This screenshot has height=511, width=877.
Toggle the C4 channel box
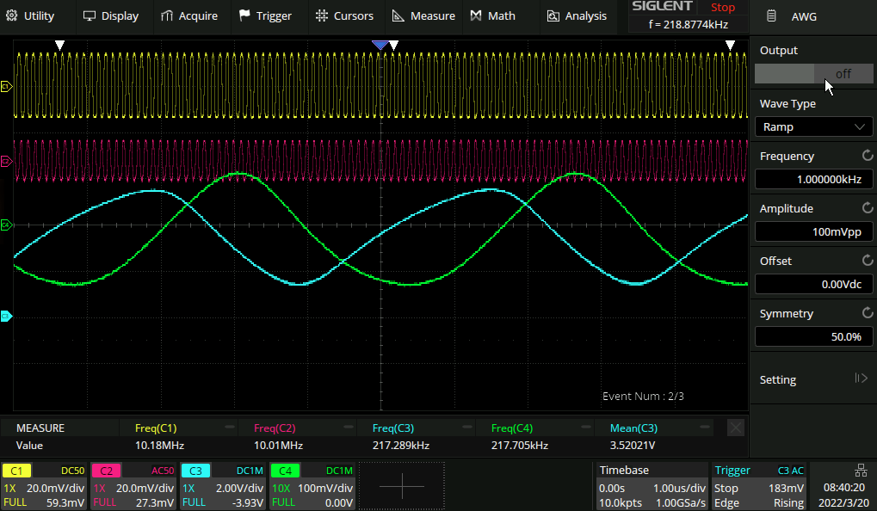click(312, 486)
